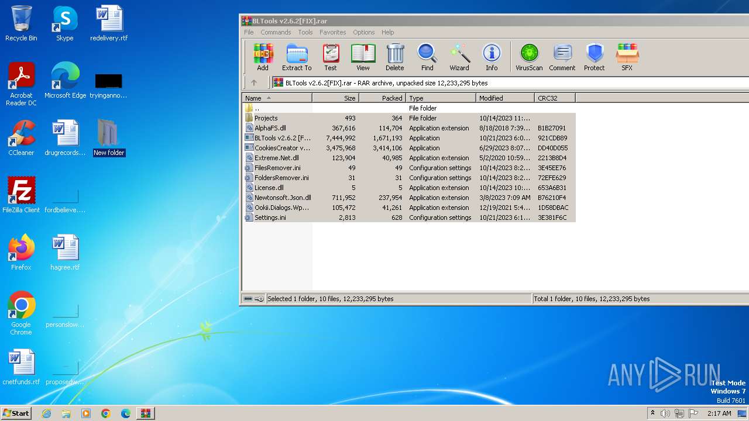The height and width of the screenshot is (421, 749).
Task: Click the drive/key icon in status bar
Action: tap(253, 299)
